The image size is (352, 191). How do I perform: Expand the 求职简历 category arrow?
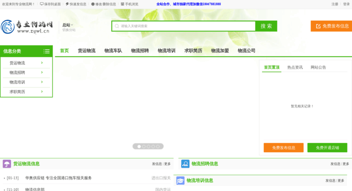42,92
